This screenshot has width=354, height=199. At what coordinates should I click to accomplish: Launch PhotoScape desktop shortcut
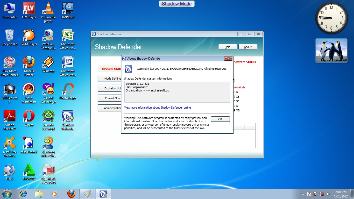pyautogui.click(x=68, y=91)
